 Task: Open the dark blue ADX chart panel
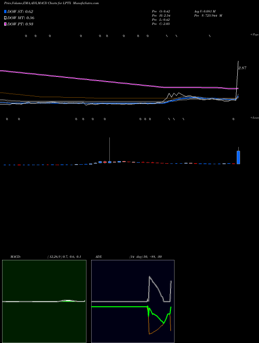[133, 301]
